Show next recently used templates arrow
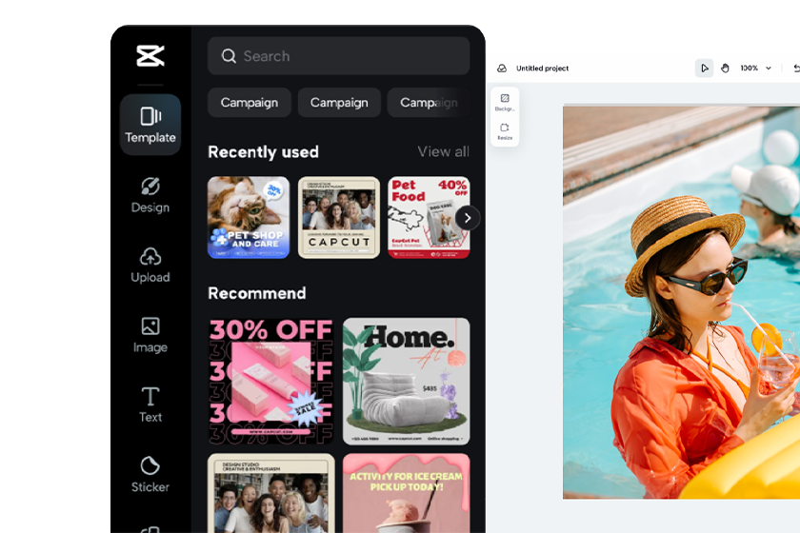Viewport: 800px width, 533px height. 468,218
